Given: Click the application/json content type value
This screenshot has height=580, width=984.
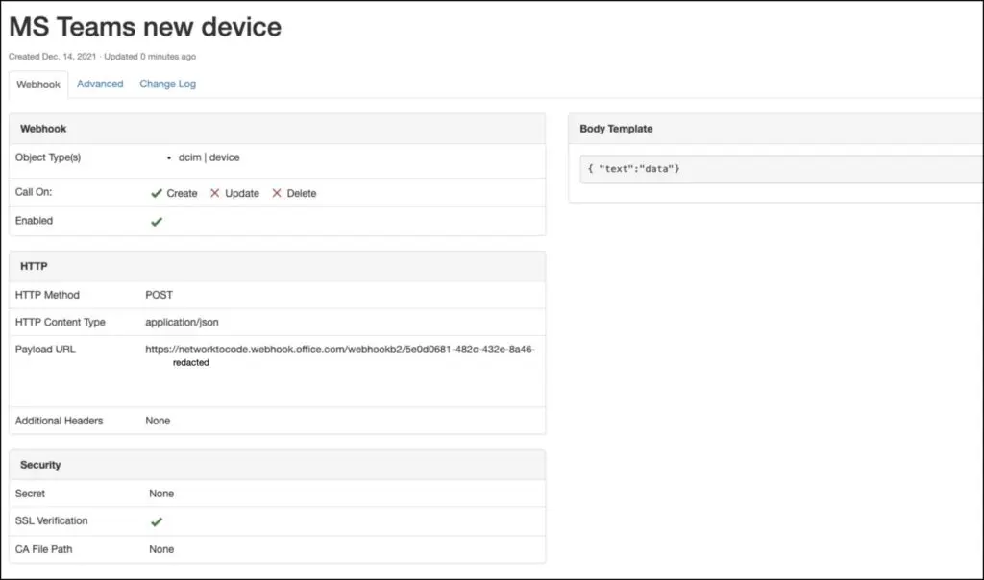Looking at the screenshot, I should pos(182,323).
